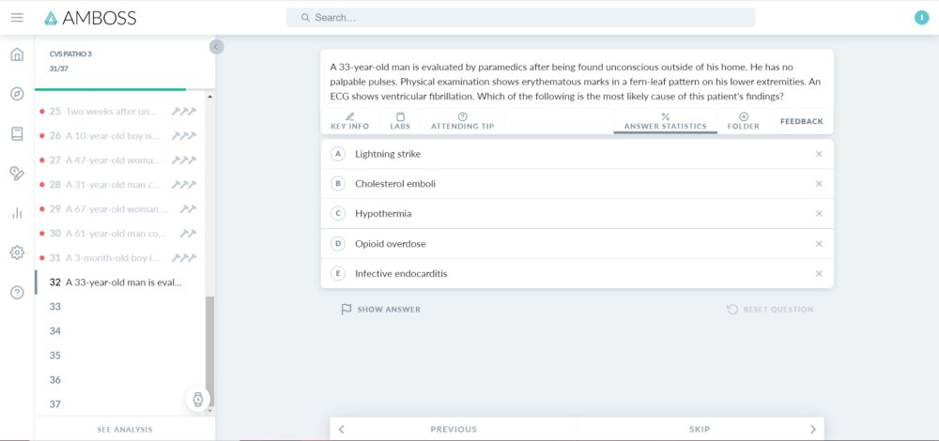Click Show Answer link
Screen dimensions: 939x441
[x=381, y=310]
